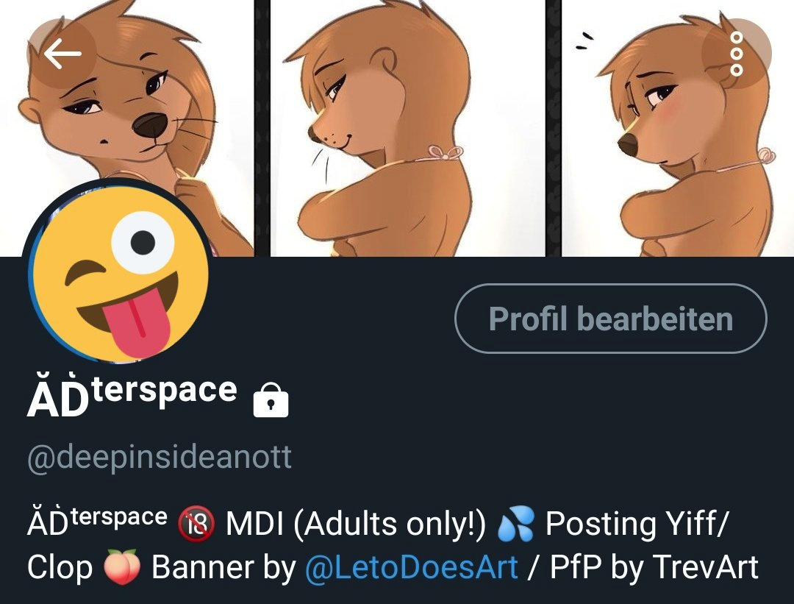
Task: Go back using the left arrow icon
Action: [62, 53]
